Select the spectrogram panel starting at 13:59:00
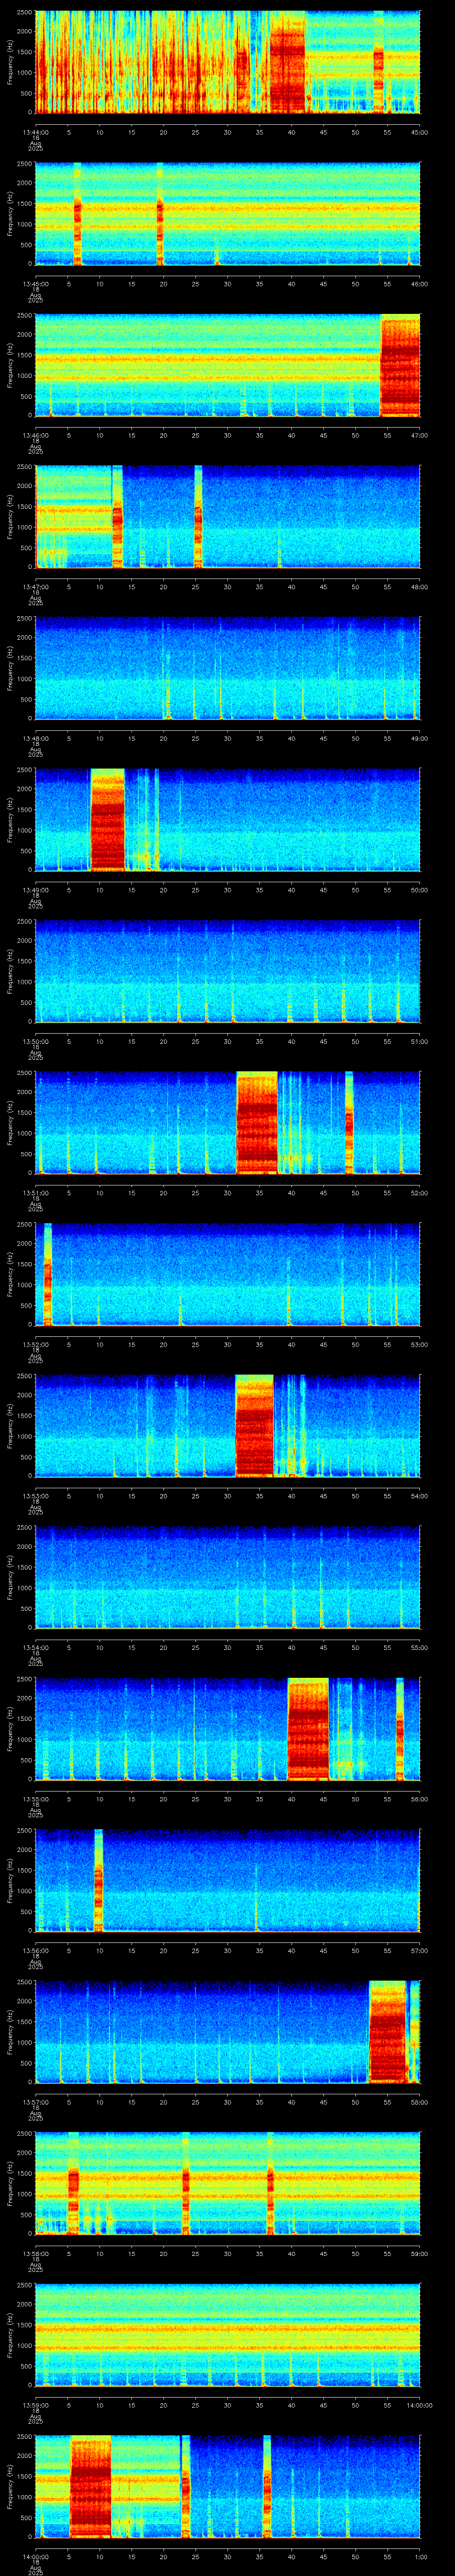Image resolution: width=455 pixels, height=2576 pixels. tap(228, 2335)
